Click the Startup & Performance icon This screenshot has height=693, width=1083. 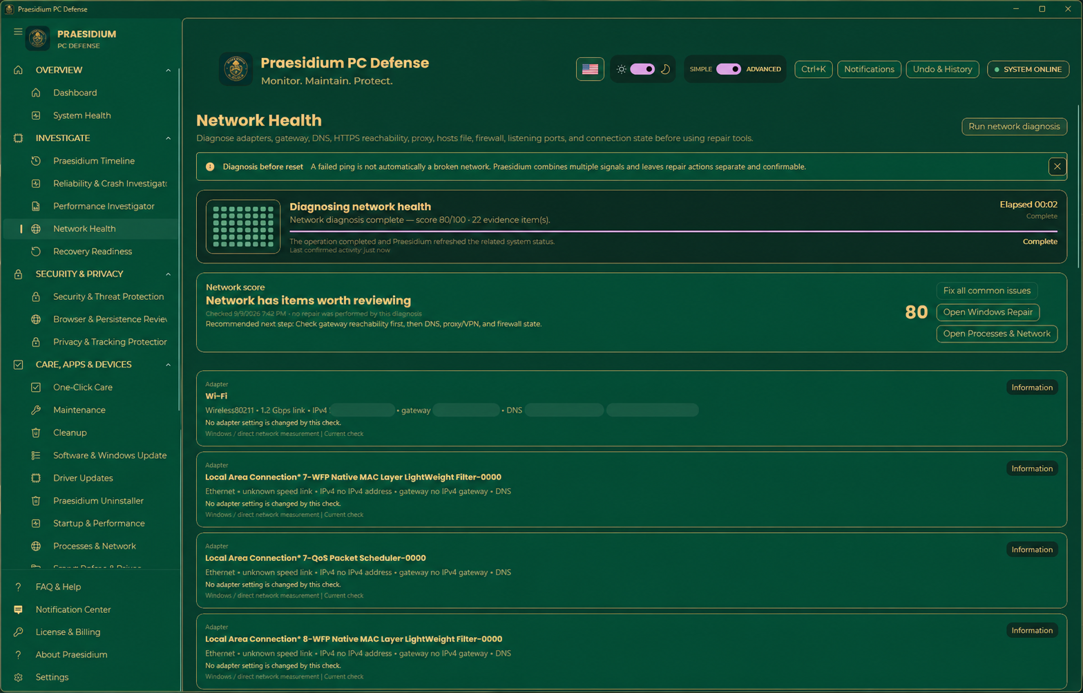(x=36, y=524)
